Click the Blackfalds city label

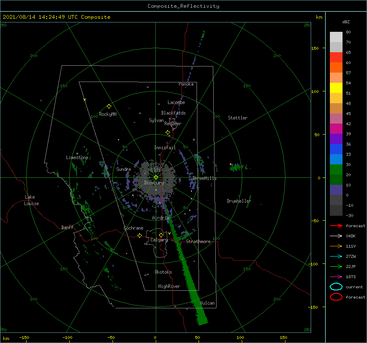click(x=173, y=113)
